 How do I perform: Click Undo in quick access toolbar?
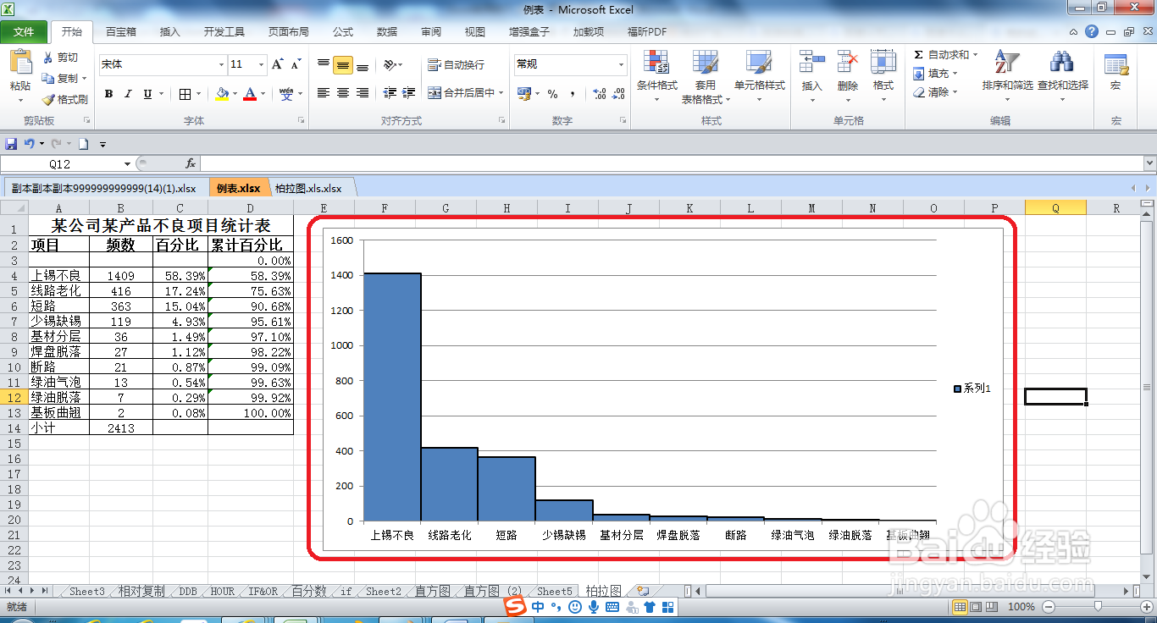click(x=30, y=144)
